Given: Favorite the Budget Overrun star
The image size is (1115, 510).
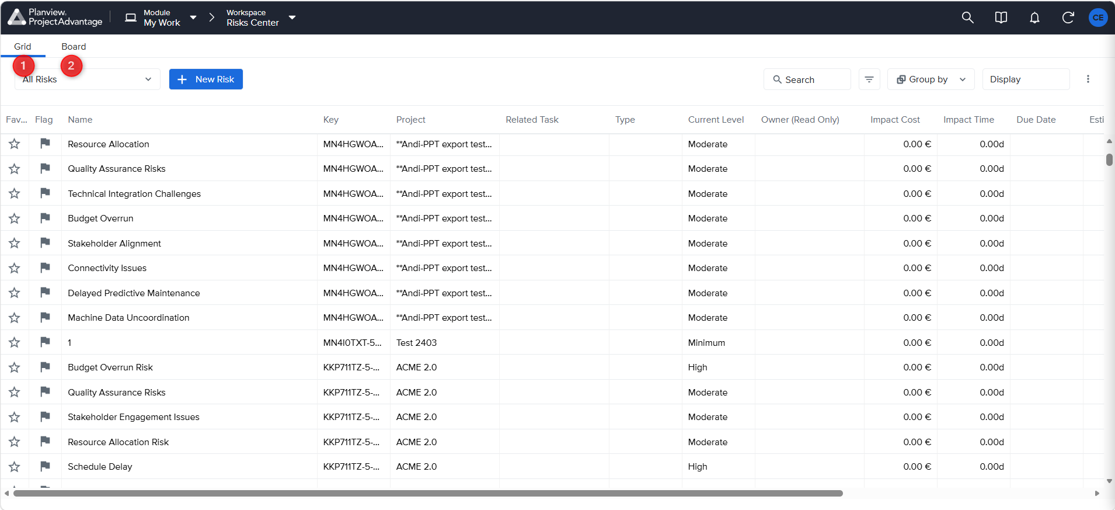Looking at the screenshot, I should [15, 218].
